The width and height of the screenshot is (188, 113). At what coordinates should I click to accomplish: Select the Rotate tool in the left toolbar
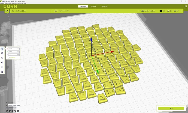2,58
